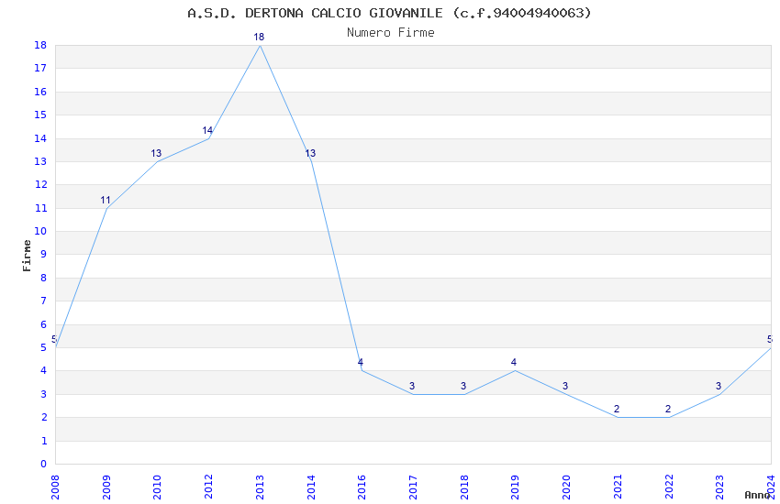Click y-axis tick value 2
This screenshot has height=504, width=780.
(x=44, y=418)
